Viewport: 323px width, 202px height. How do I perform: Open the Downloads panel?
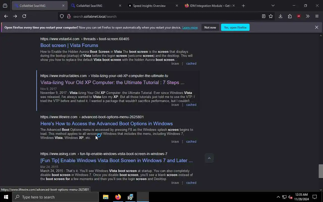280,16
